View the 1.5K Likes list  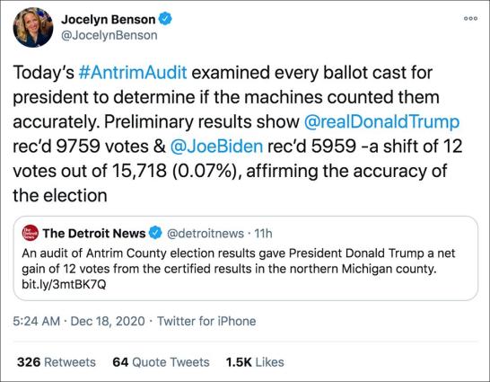255,362
